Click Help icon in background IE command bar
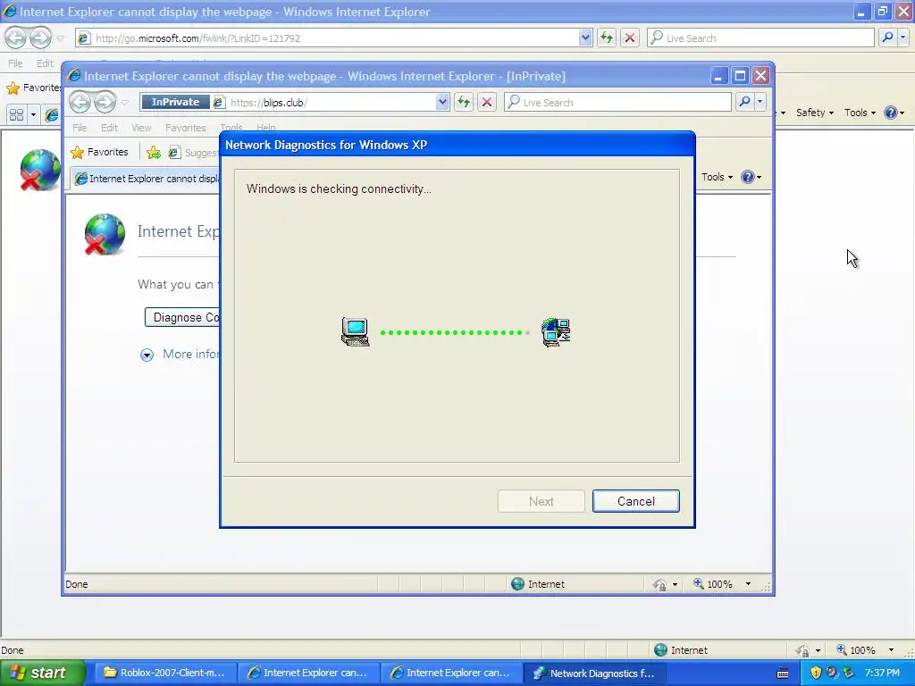 [891, 113]
